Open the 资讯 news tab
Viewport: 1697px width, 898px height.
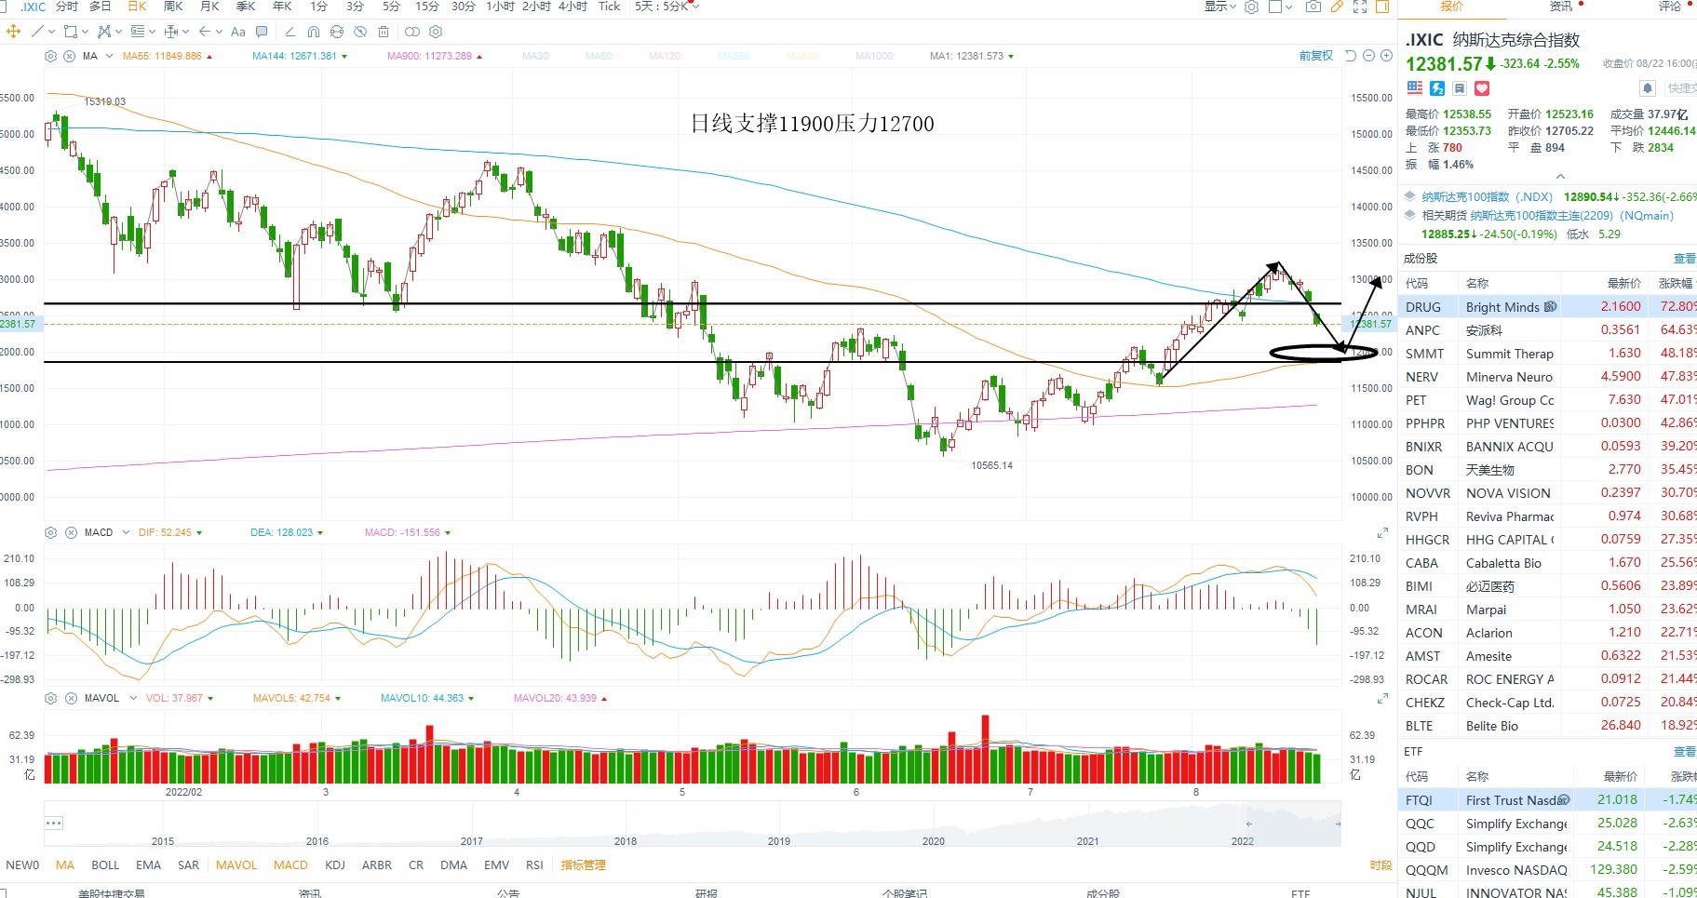click(1561, 7)
